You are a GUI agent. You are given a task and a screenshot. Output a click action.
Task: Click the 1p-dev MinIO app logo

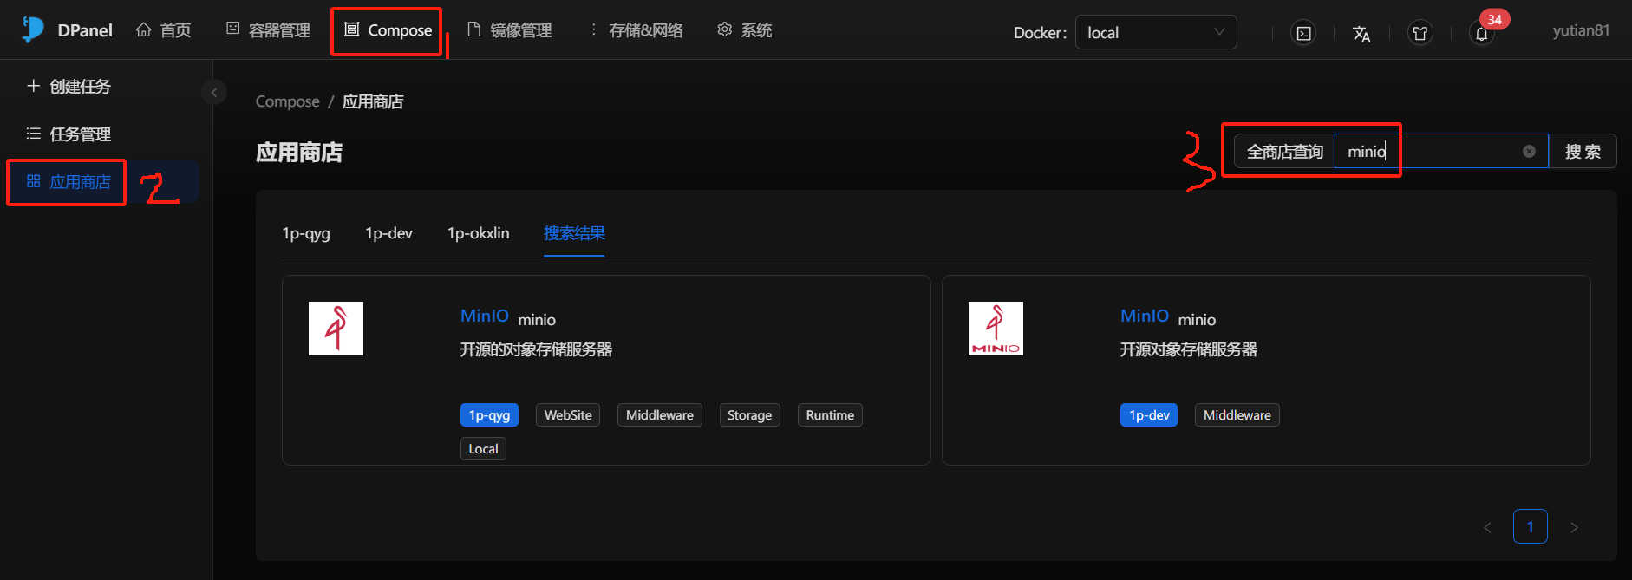(996, 329)
